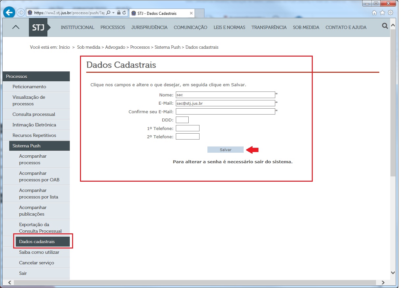Click the browser back arrow button

click(x=9, y=13)
